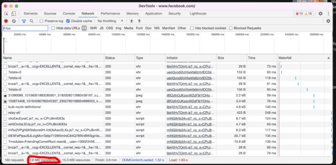The width and height of the screenshot is (336, 165).
Task: Click the export HAR download arrow
Action: [139, 21]
